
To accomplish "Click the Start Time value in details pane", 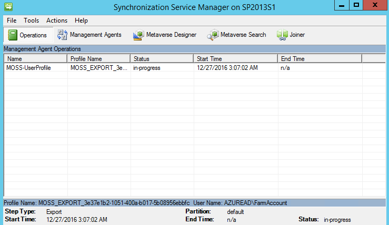I will pyautogui.click(x=77, y=220).
